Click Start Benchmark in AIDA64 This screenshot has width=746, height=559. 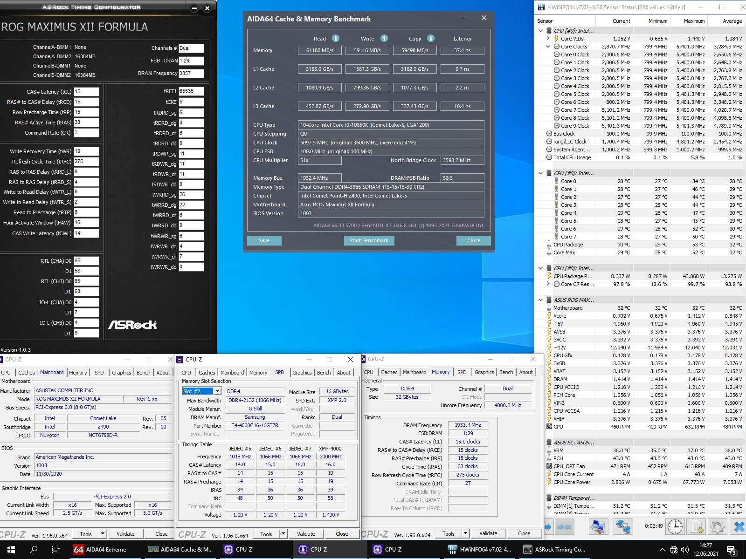click(369, 240)
